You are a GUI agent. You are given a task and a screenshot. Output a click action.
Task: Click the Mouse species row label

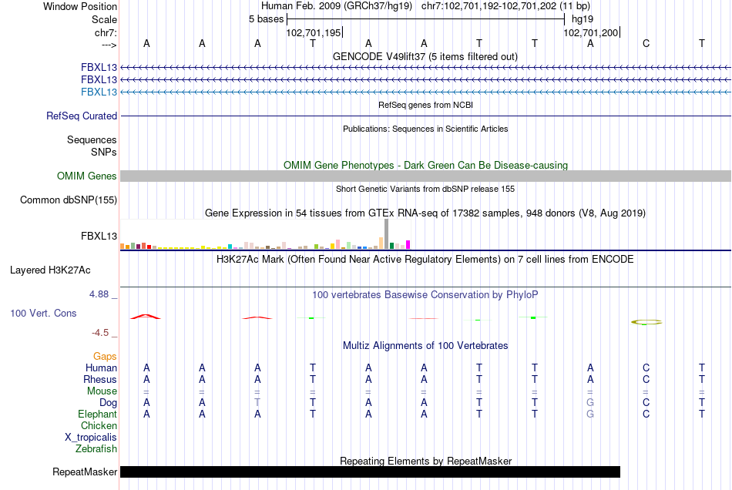click(x=102, y=391)
